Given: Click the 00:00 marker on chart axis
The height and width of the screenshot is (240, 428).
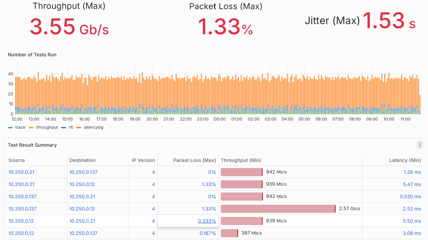Looking at the screenshot, I should pyautogui.click(x=220, y=119).
